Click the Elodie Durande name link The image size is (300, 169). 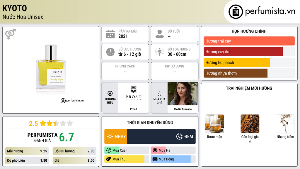183,109
